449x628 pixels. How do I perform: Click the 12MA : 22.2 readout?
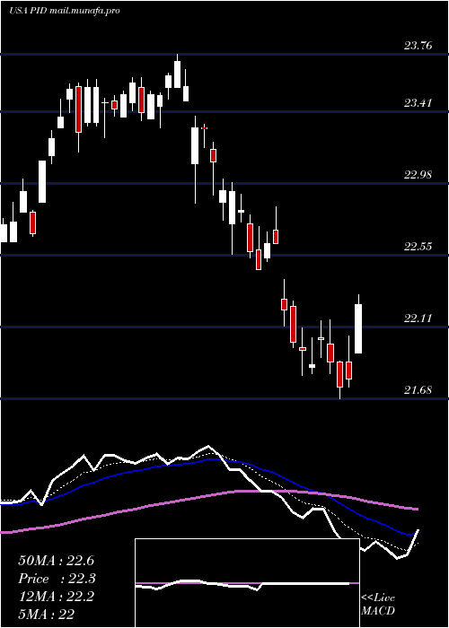56,597
